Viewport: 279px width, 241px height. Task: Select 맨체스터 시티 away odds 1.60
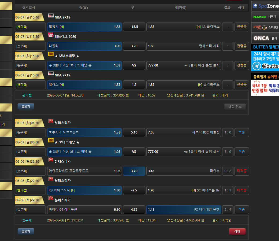(x=184, y=46)
